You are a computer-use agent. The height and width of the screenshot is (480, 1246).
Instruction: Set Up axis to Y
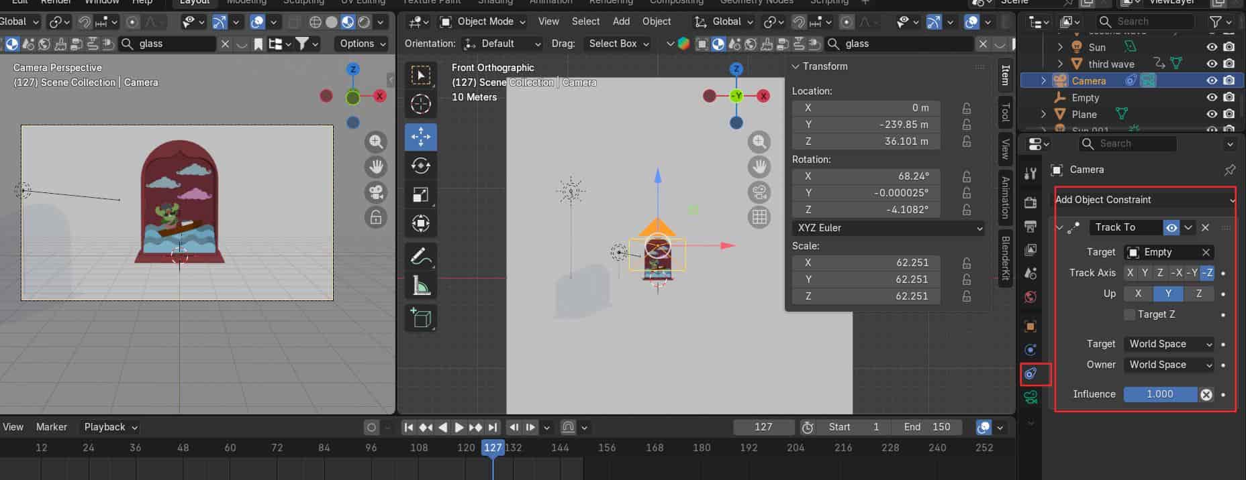pyautogui.click(x=1168, y=294)
